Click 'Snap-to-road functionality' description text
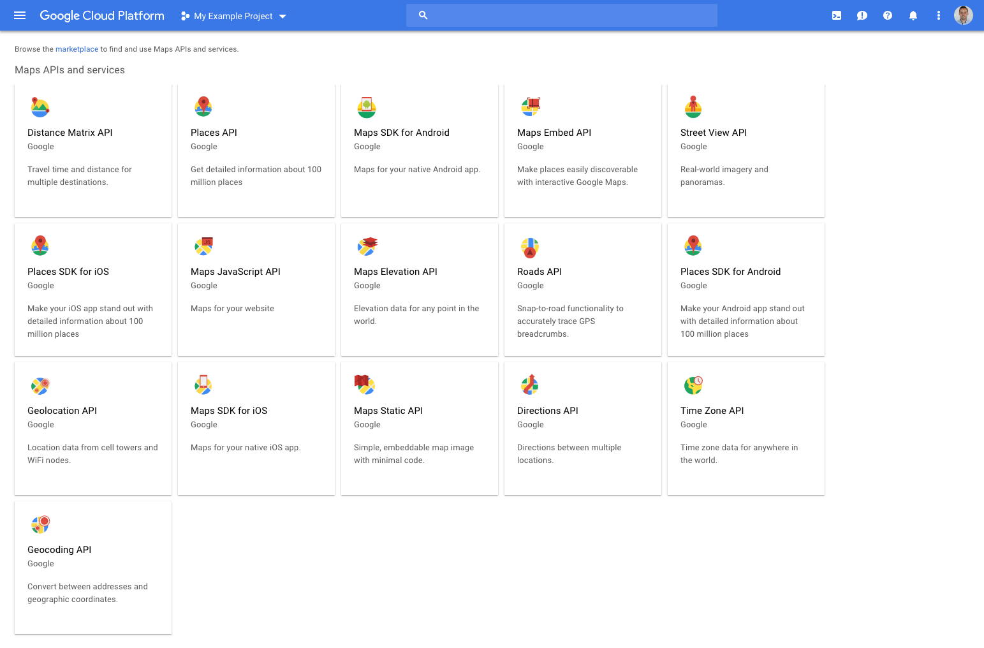The width and height of the screenshot is (984, 648). pos(570,321)
